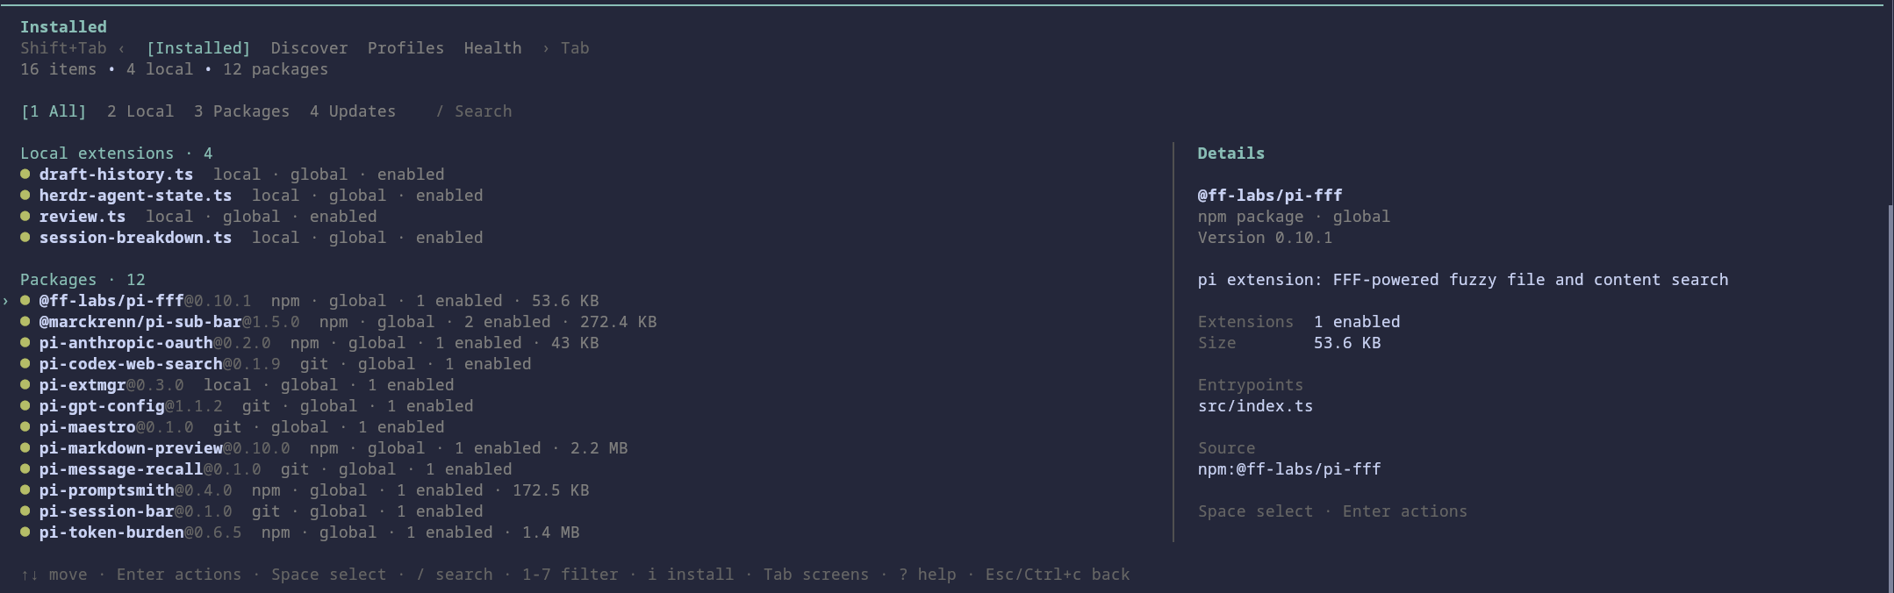Click status dot of pi-session-bar
Viewport: 1894px width, 593px height.
25,511
